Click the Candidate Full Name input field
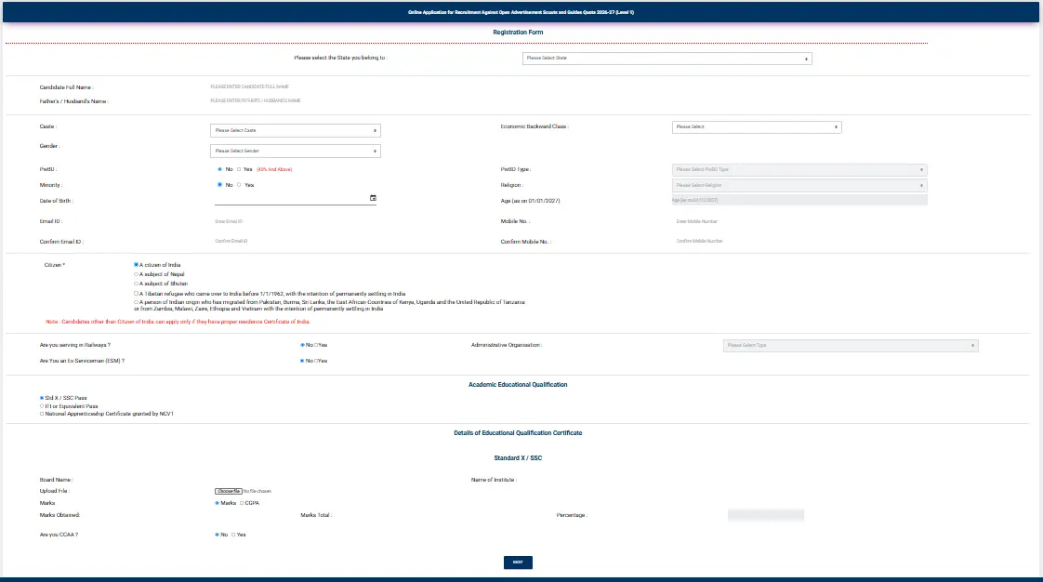 point(293,87)
